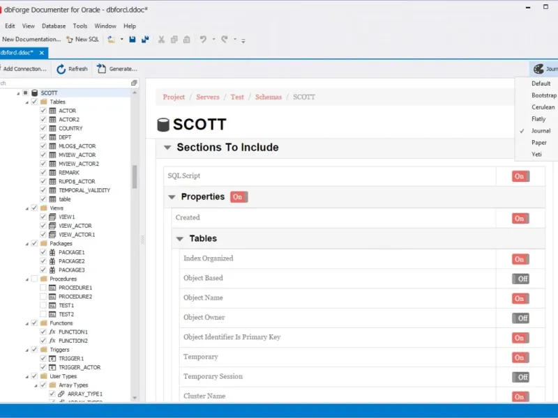This screenshot has height=418, width=558.
Task: Click the SCOTT database cylinder icon in tree
Action: pyautogui.click(x=34, y=93)
